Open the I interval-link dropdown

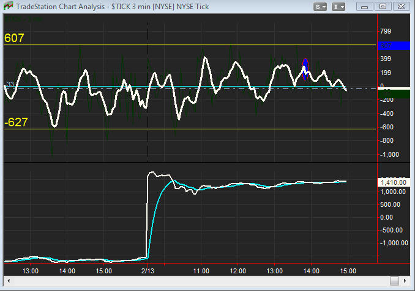point(338,7)
